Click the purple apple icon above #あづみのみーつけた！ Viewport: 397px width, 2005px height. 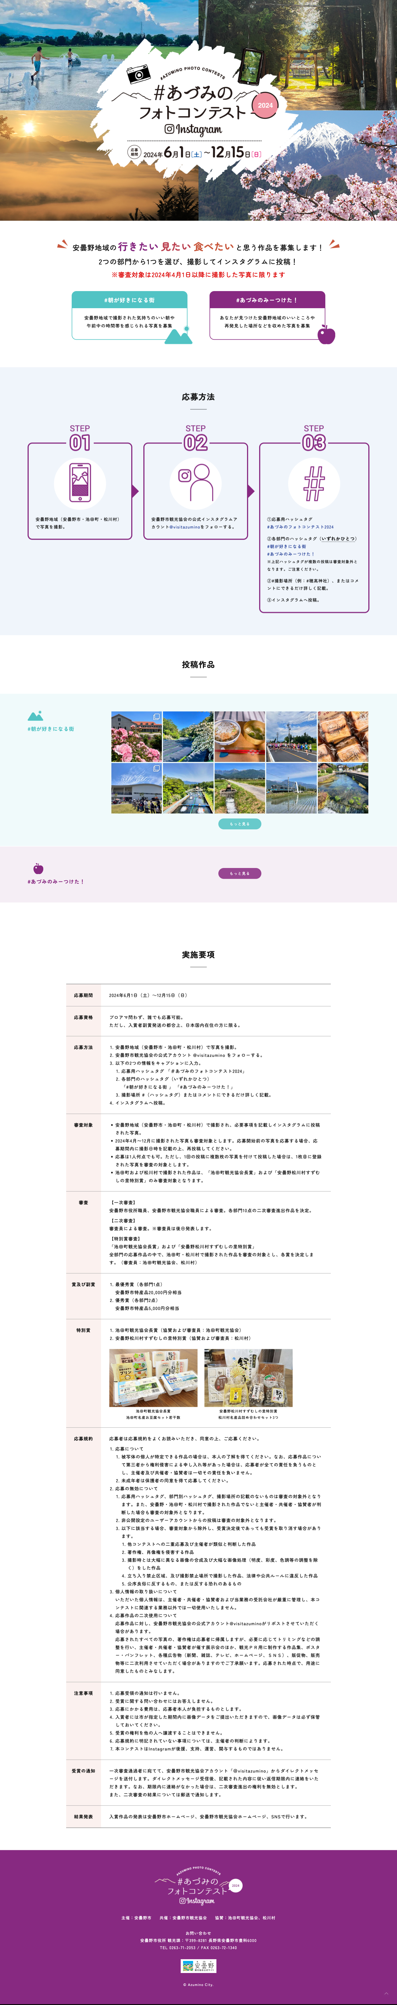(x=38, y=868)
